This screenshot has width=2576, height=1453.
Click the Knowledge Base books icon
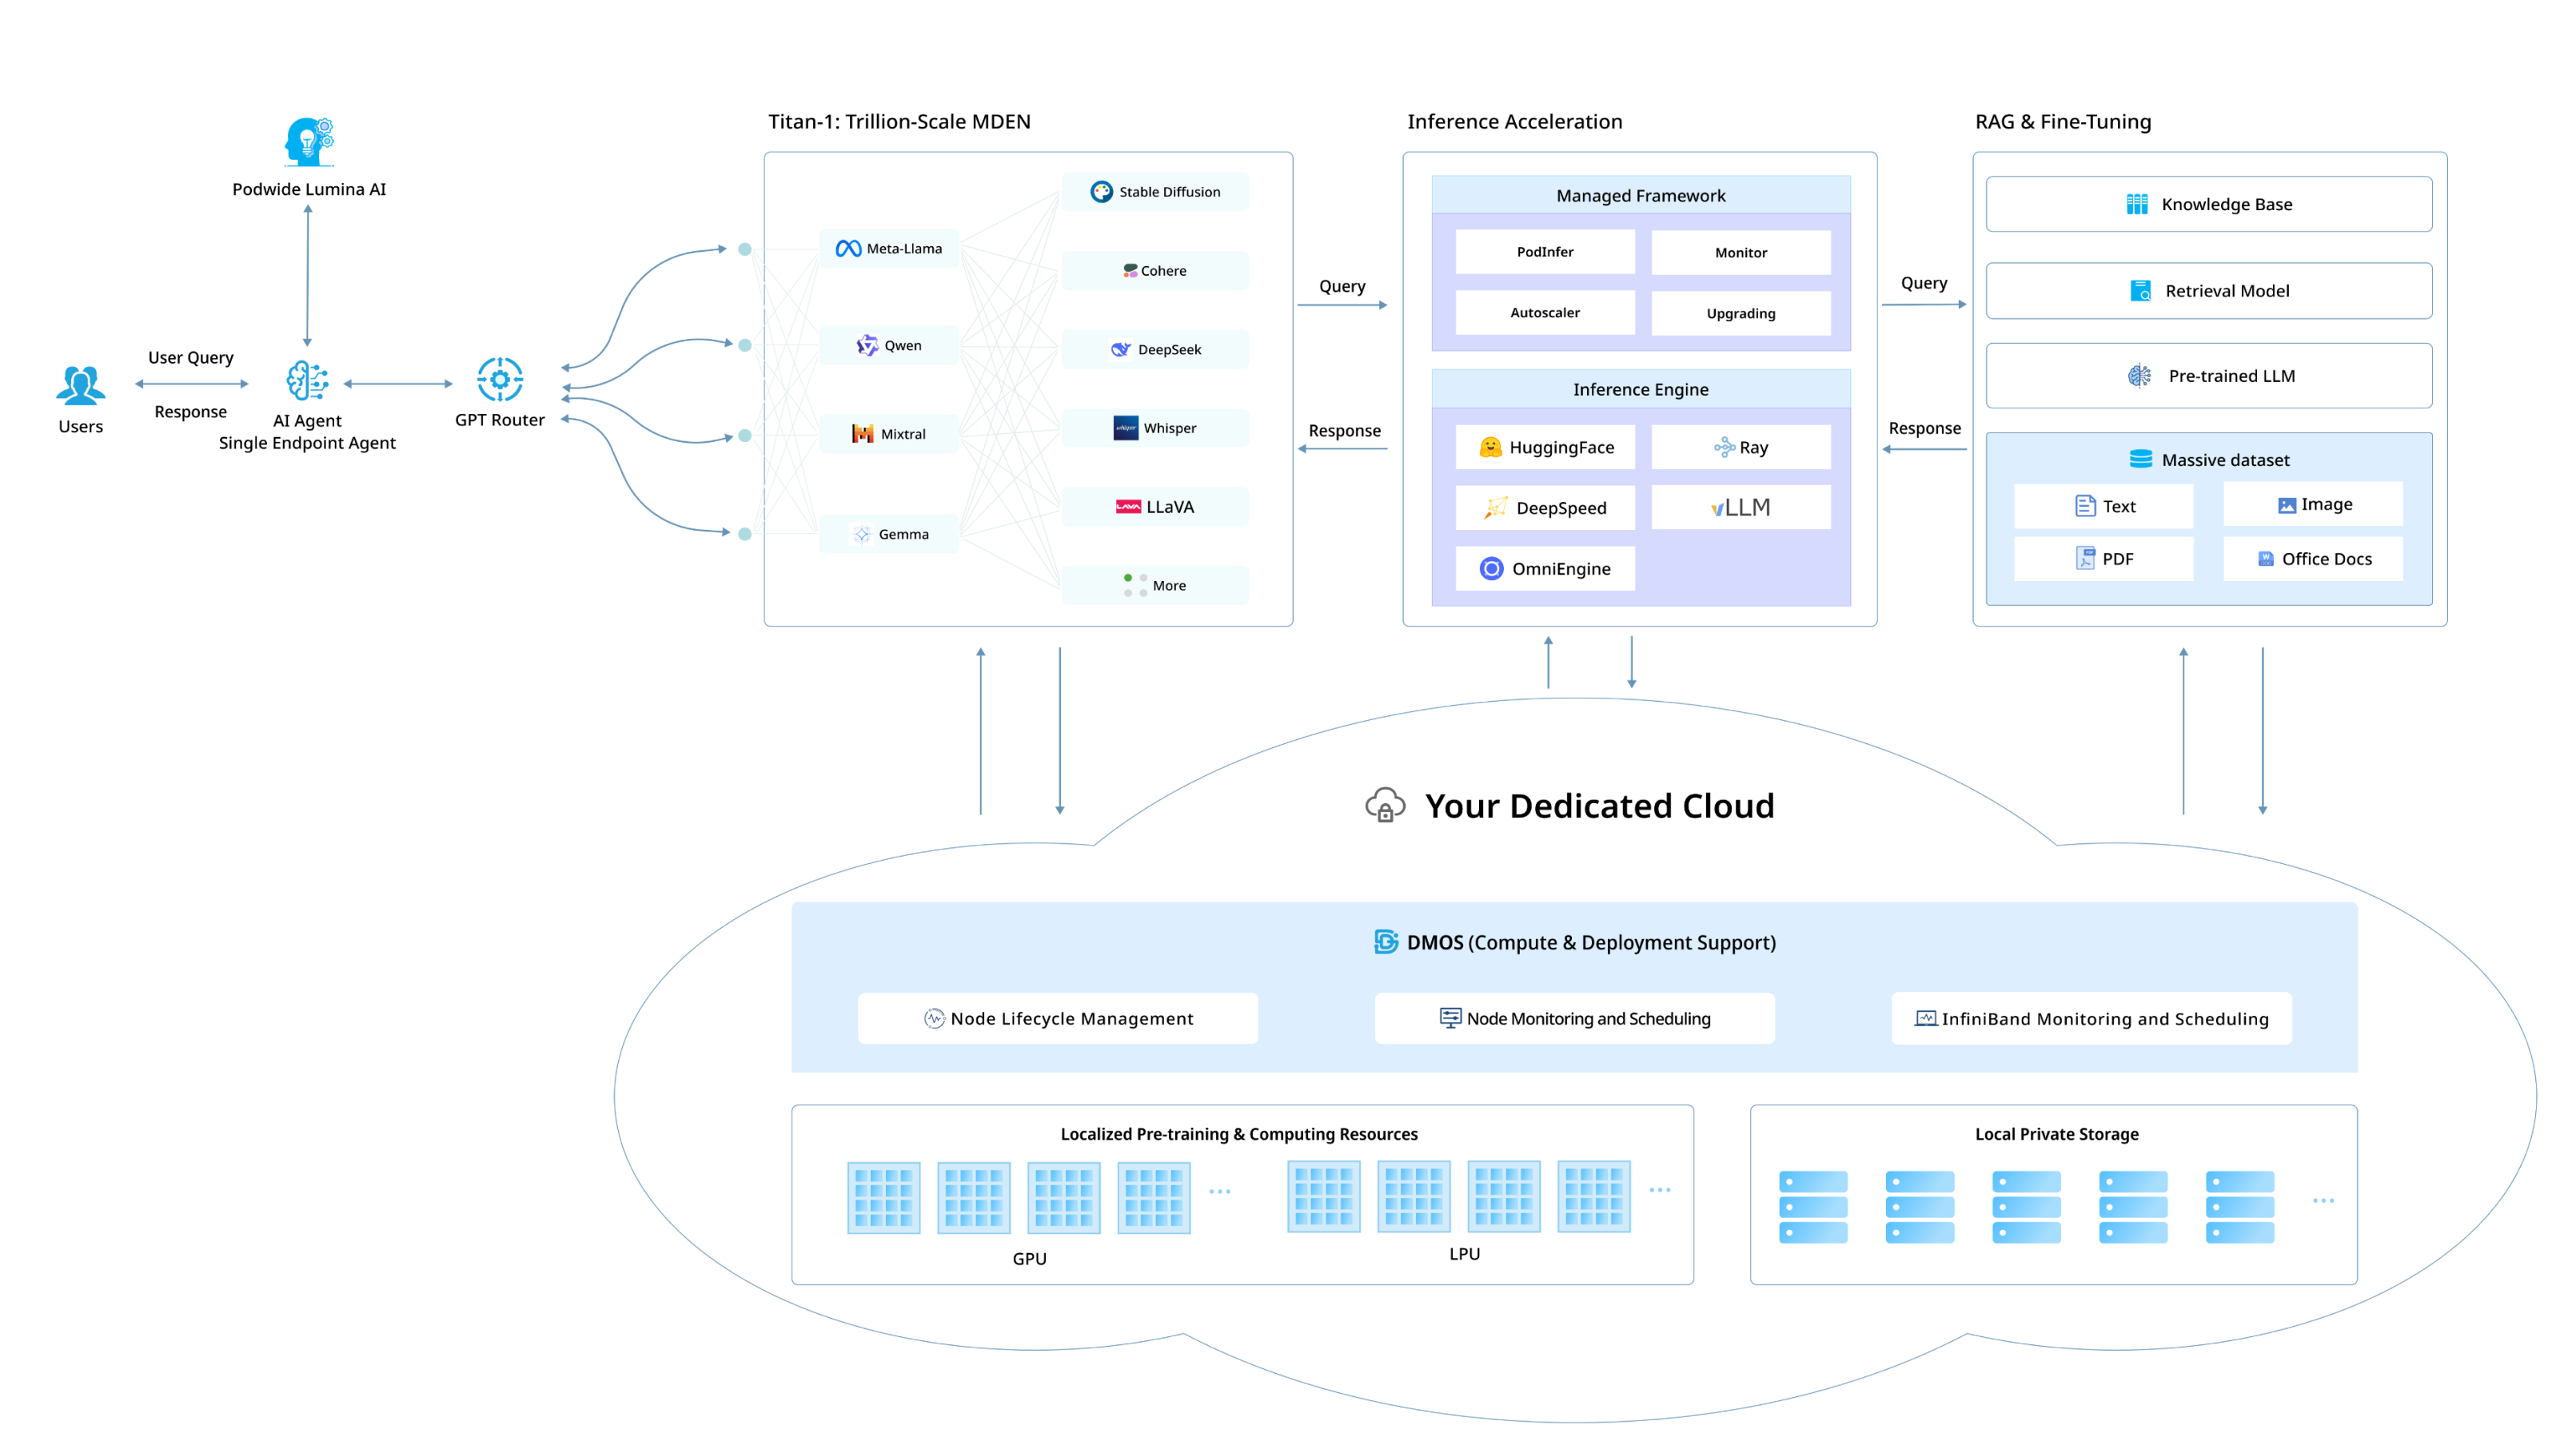coord(2136,204)
